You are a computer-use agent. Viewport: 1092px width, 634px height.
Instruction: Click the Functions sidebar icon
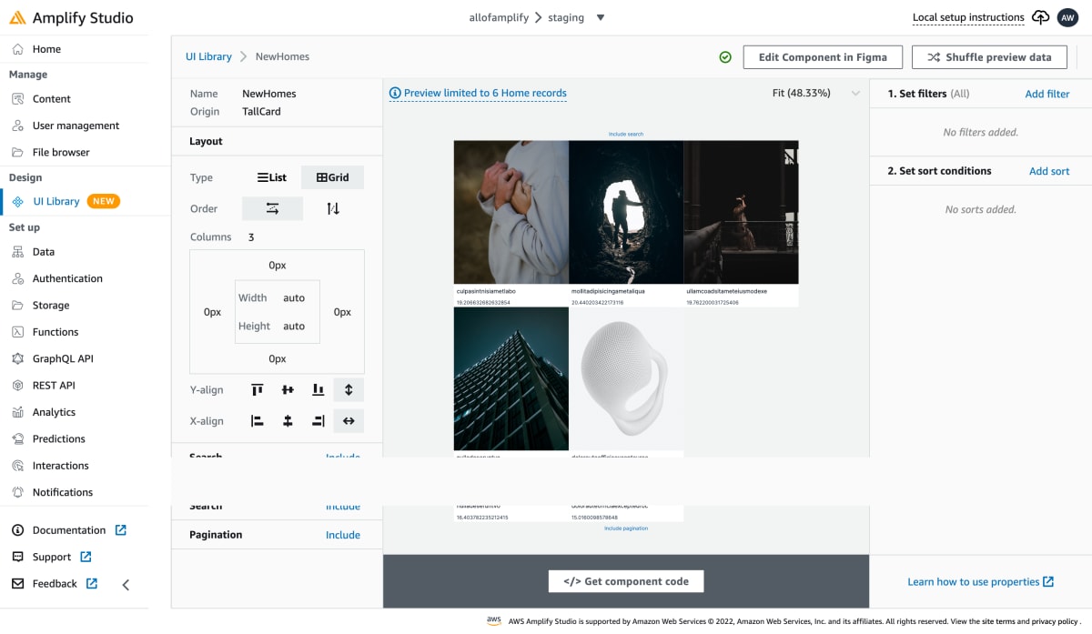(18, 332)
